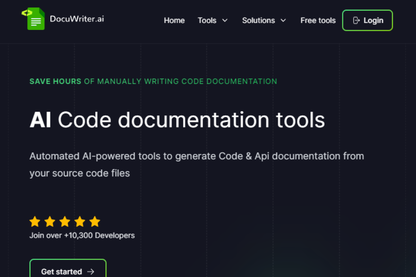Click the Join over 10,300 Developers text

[82, 235]
